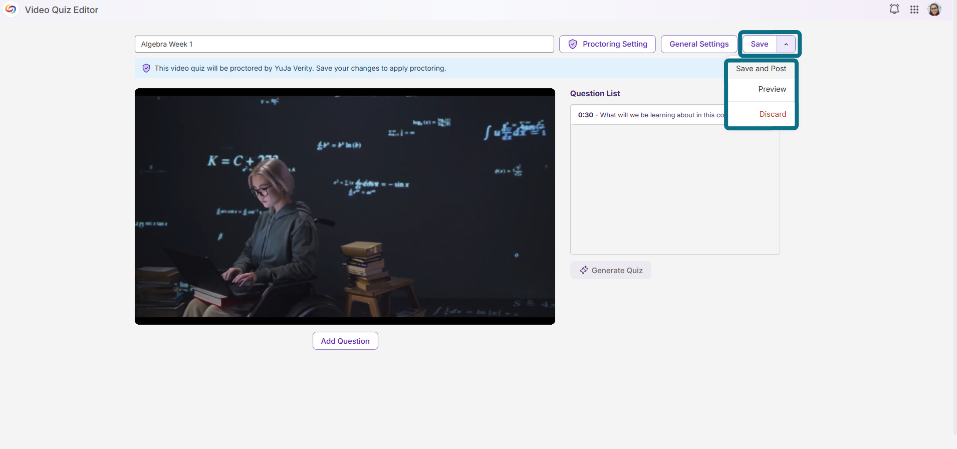The width and height of the screenshot is (957, 449).
Task: Choose Discard from the dropdown
Action: (761, 114)
